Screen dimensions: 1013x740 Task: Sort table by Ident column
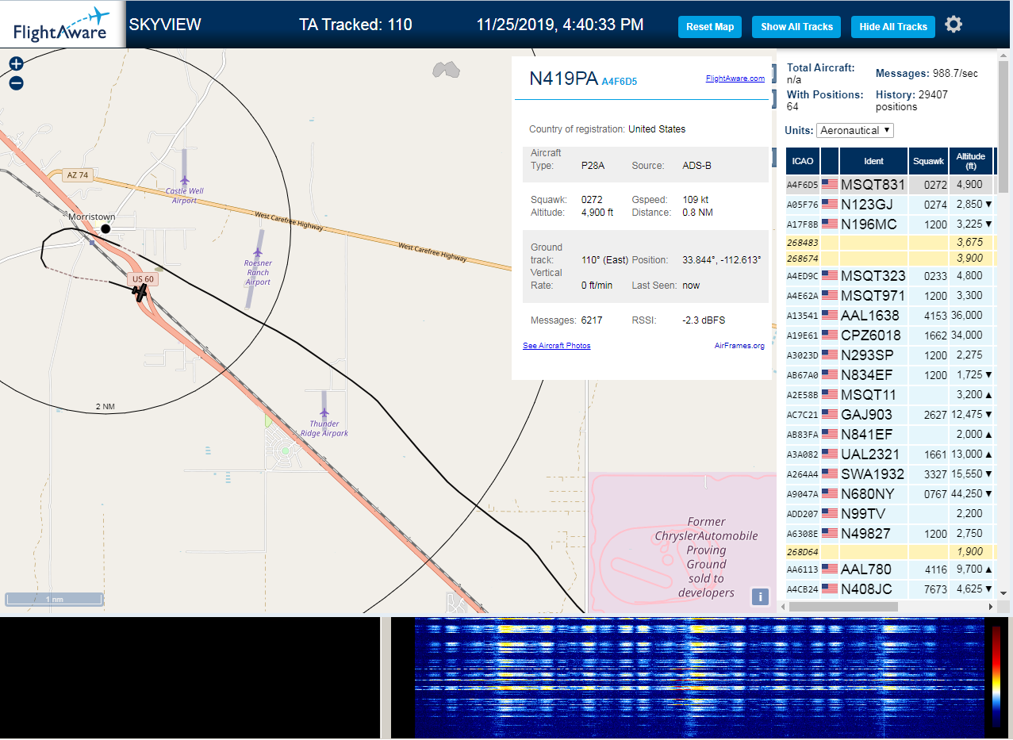[873, 161]
